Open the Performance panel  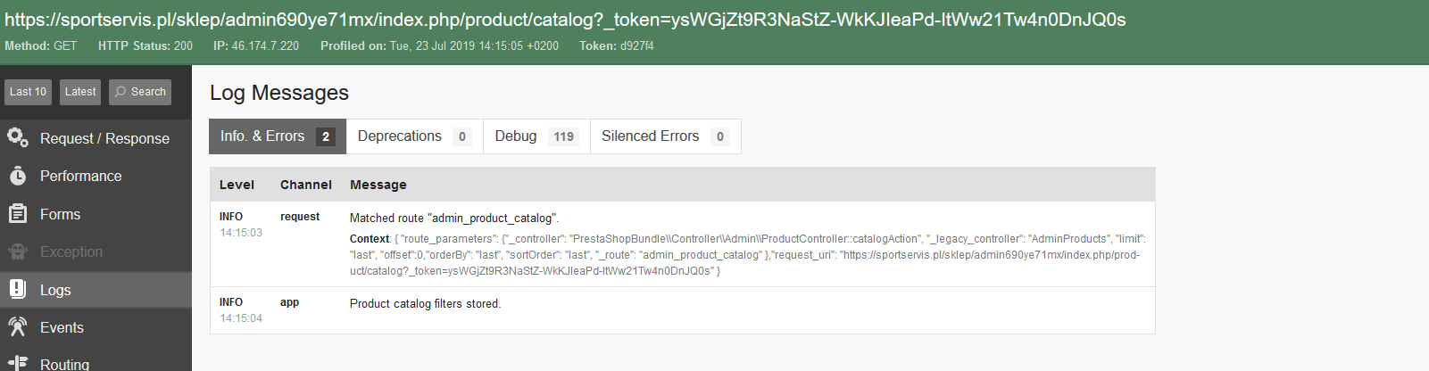coord(80,176)
